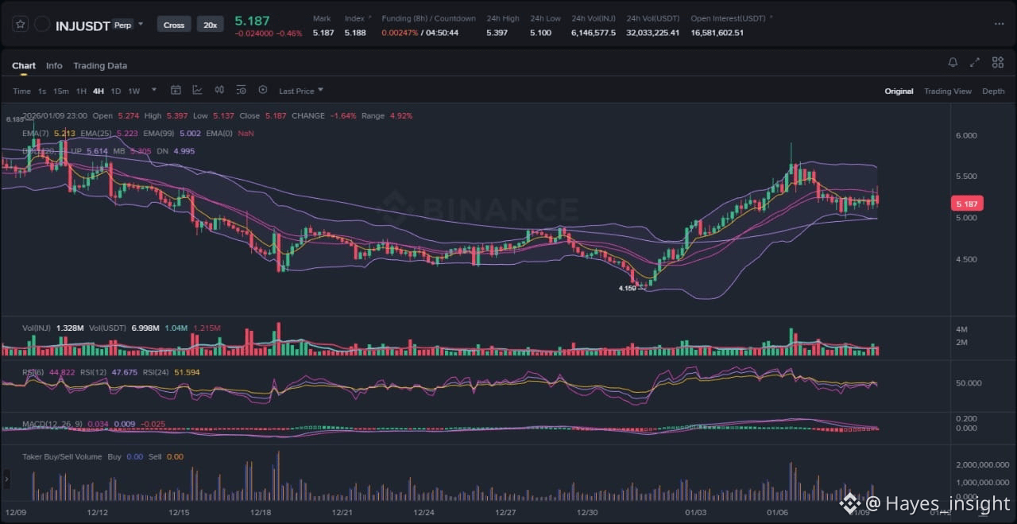The image size is (1017, 524).
Task: Select the 4H timeframe interval
Action: (99, 91)
